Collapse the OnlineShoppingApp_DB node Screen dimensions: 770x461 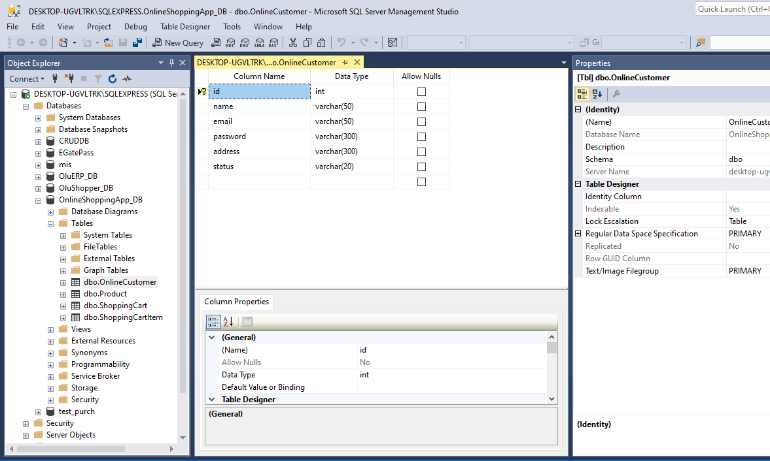pyautogui.click(x=39, y=200)
